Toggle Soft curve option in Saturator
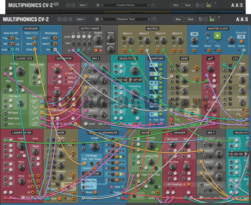251x205 pixels. (66, 73)
